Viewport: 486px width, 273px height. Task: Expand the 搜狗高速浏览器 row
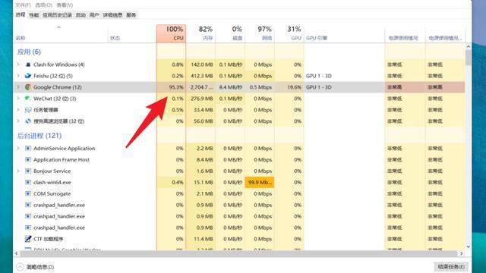click(x=18, y=121)
